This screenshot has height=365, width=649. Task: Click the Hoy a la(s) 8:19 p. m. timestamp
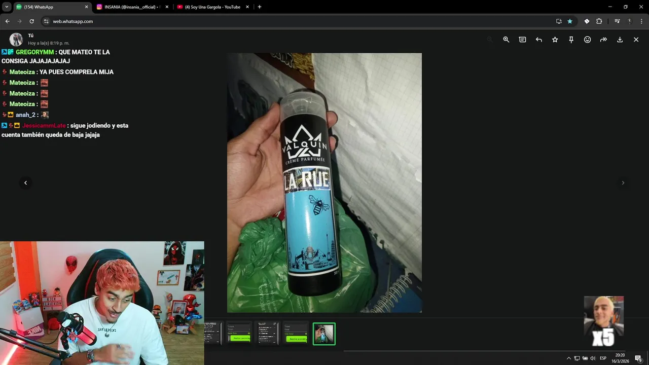click(49, 43)
